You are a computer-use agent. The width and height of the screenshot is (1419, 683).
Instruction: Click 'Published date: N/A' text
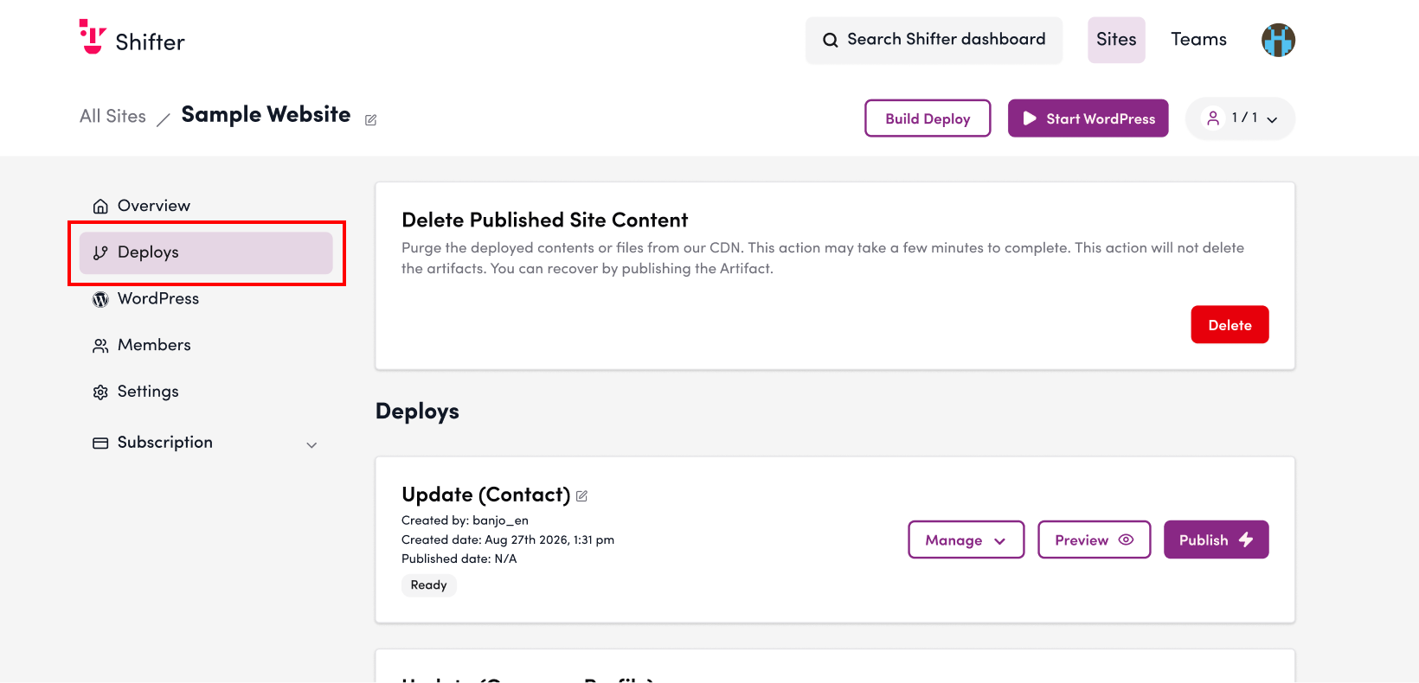point(459,559)
